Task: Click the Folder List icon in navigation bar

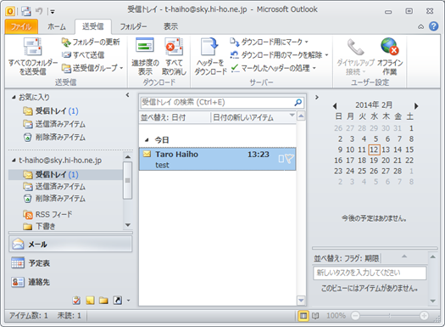Action: [x=103, y=301]
